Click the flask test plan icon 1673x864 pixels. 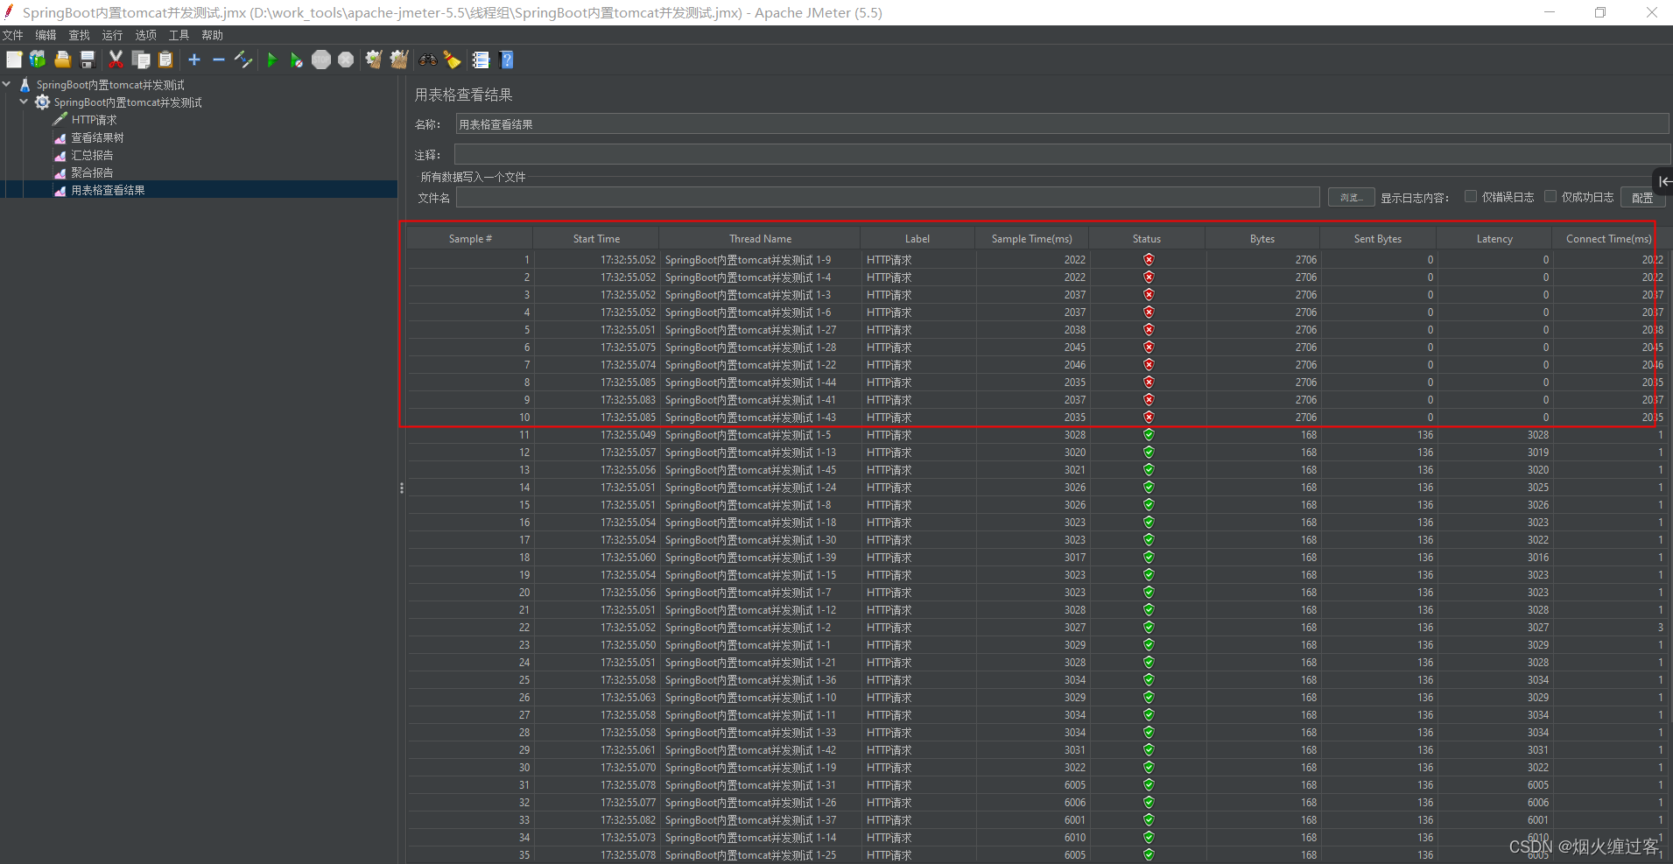pyautogui.click(x=25, y=85)
